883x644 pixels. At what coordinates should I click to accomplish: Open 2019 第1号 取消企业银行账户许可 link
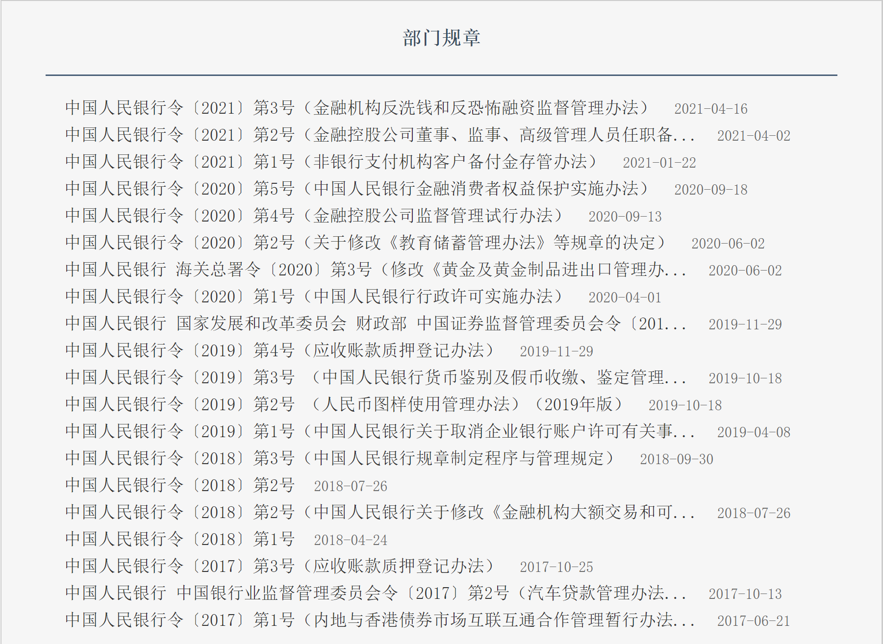(380, 431)
